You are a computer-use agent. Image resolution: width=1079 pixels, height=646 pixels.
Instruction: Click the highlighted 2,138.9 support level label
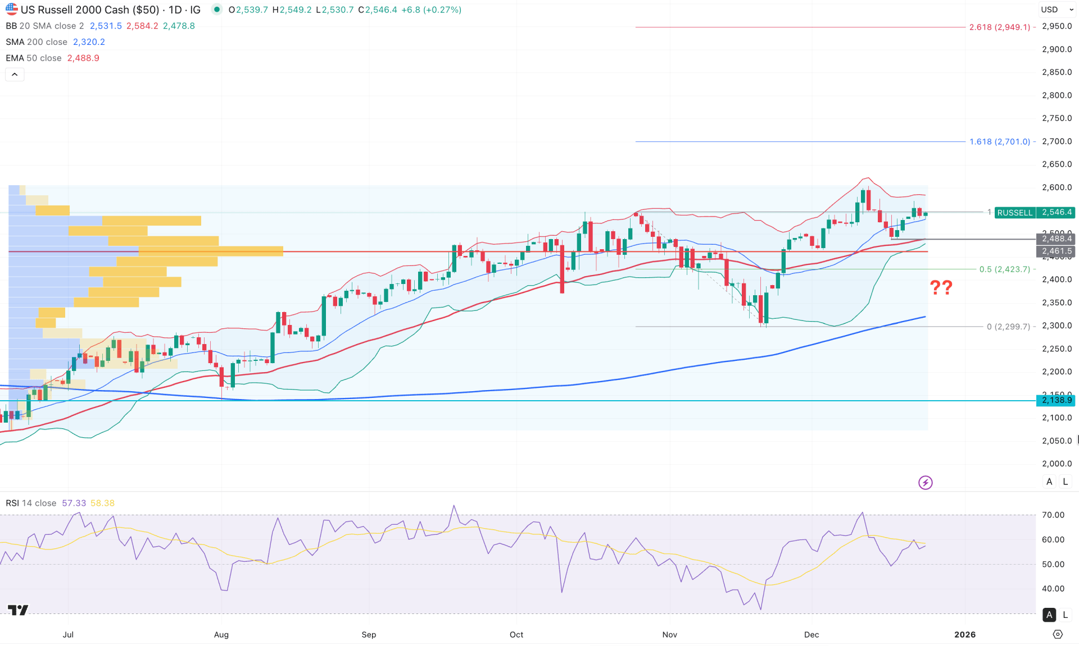(x=1057, y=400)
